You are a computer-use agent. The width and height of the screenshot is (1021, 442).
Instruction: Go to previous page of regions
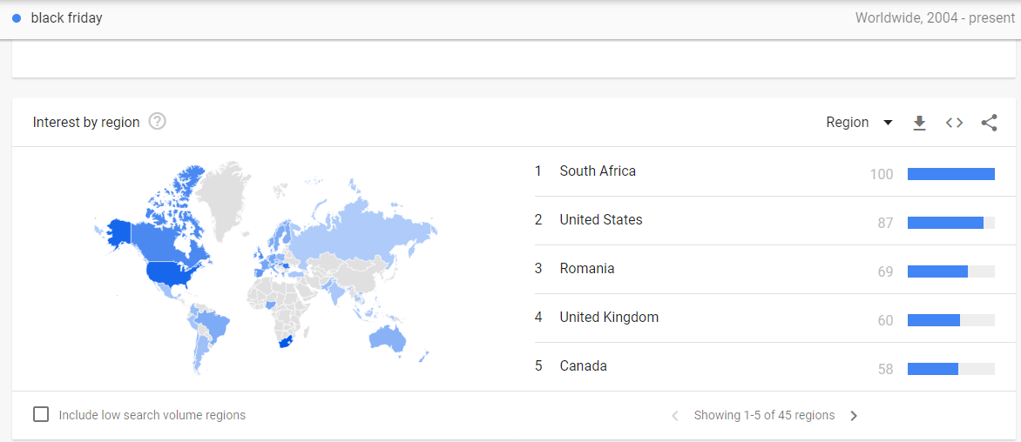click(675, 416)
